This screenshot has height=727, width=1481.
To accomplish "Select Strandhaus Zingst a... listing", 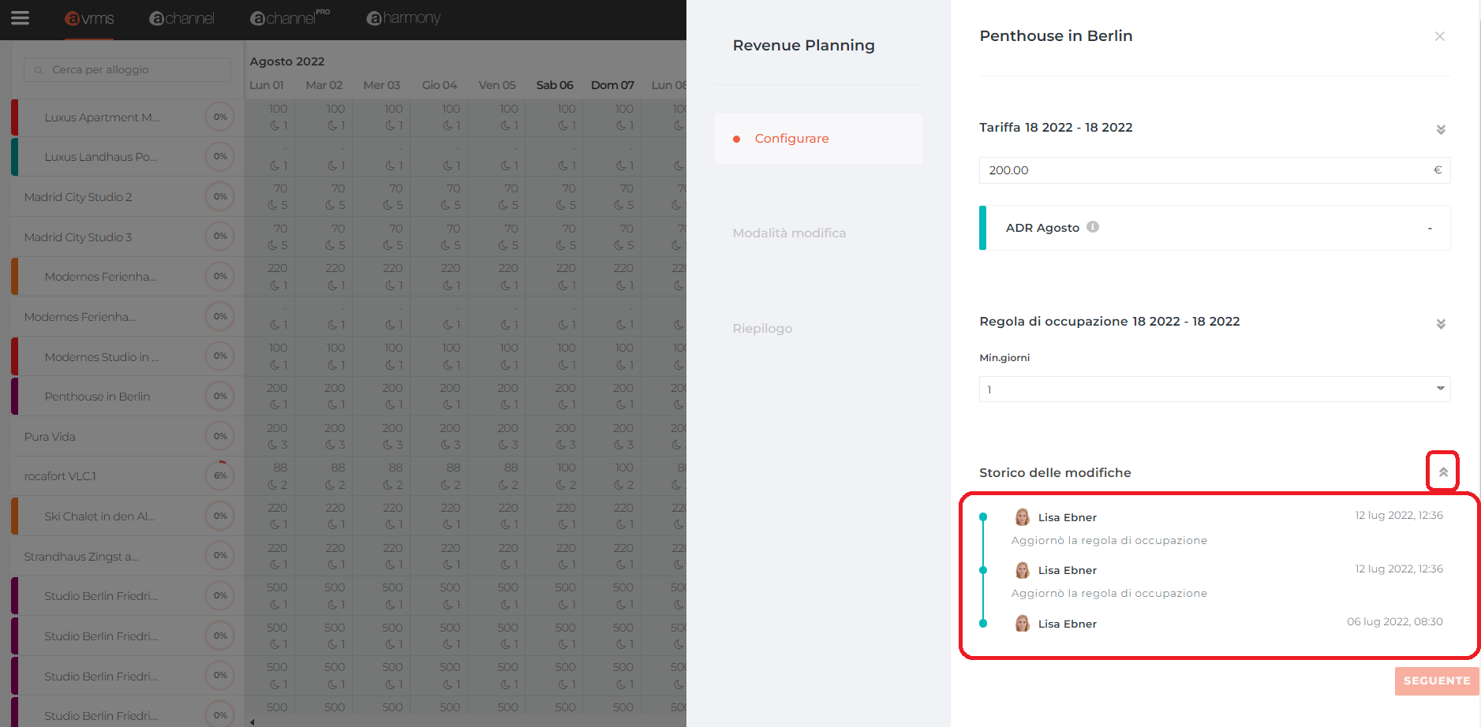I will point(81,557).
